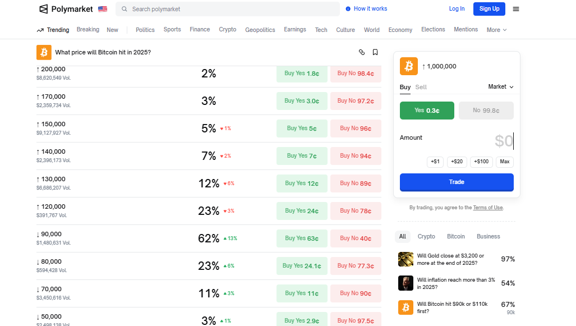Filter related markets by Crypto
The height and width of the screenshot is (326, 576).
(426, 236)
